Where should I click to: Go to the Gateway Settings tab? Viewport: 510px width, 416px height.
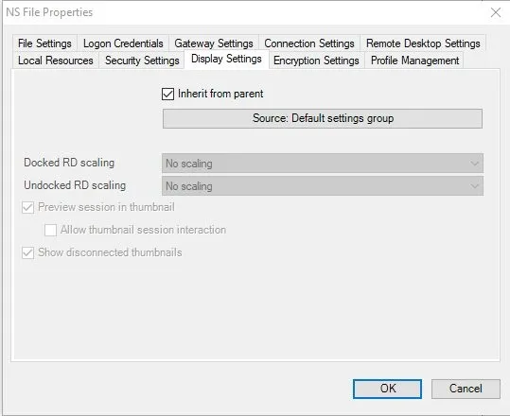214,43
